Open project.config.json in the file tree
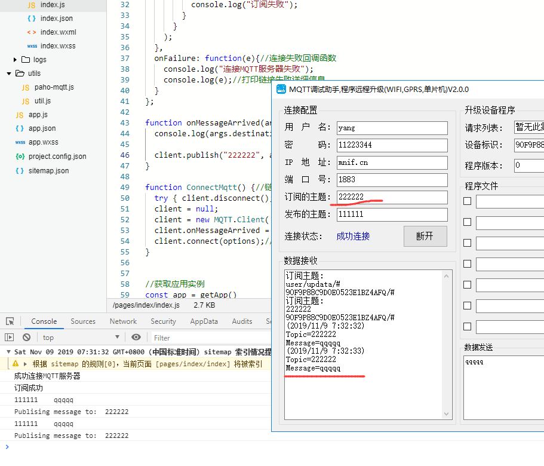Viewport: 544px width, 466px height. [x=57, y=157]
